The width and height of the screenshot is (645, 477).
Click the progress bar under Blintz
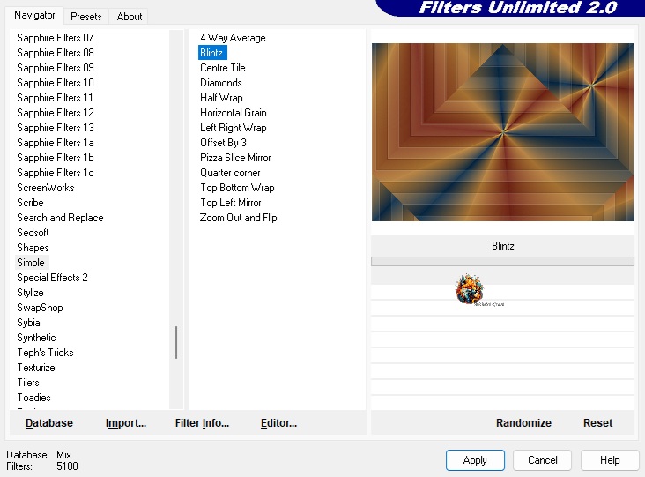[x=502, y=261]
